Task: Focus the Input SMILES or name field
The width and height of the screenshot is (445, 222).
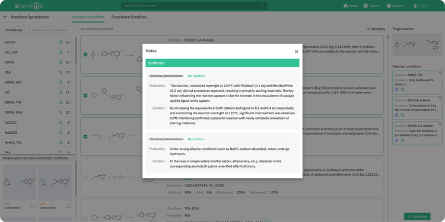Action: coord(194,6)
